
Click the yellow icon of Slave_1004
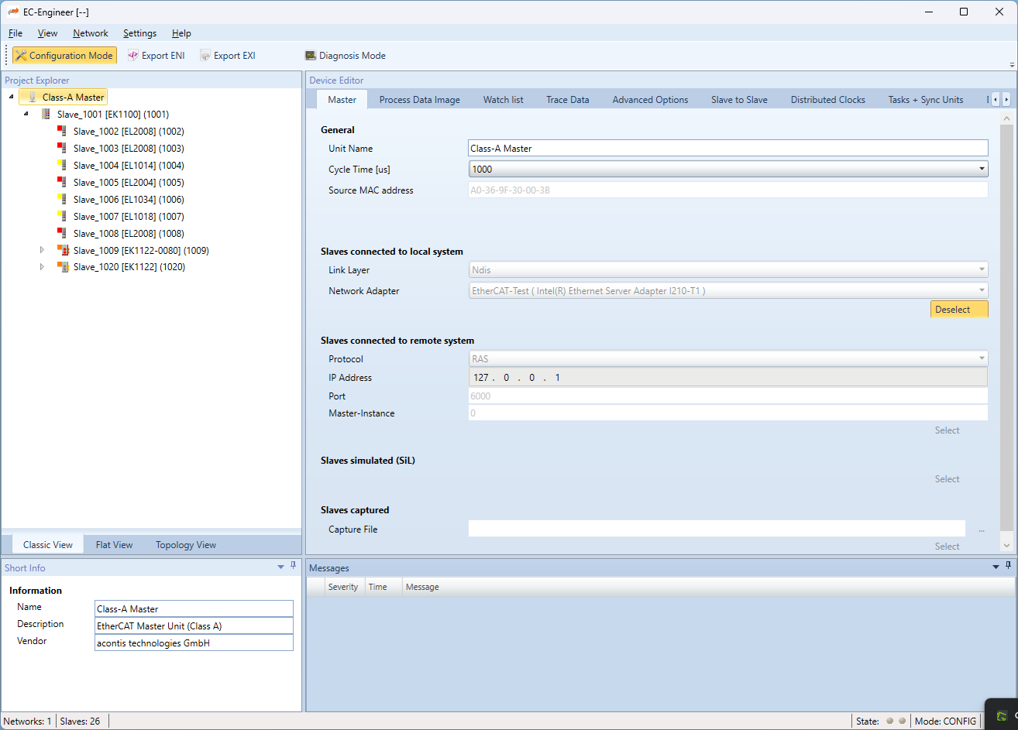pos(62,166)
